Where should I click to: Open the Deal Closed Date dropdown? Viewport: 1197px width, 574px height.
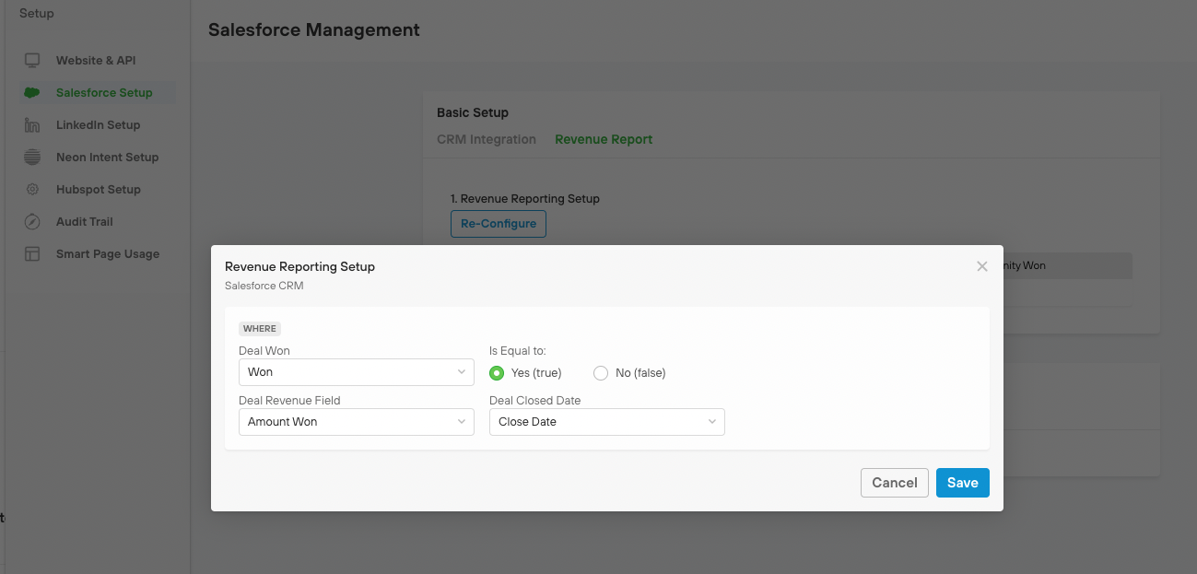pyautogui.click(x=607, y=422)
